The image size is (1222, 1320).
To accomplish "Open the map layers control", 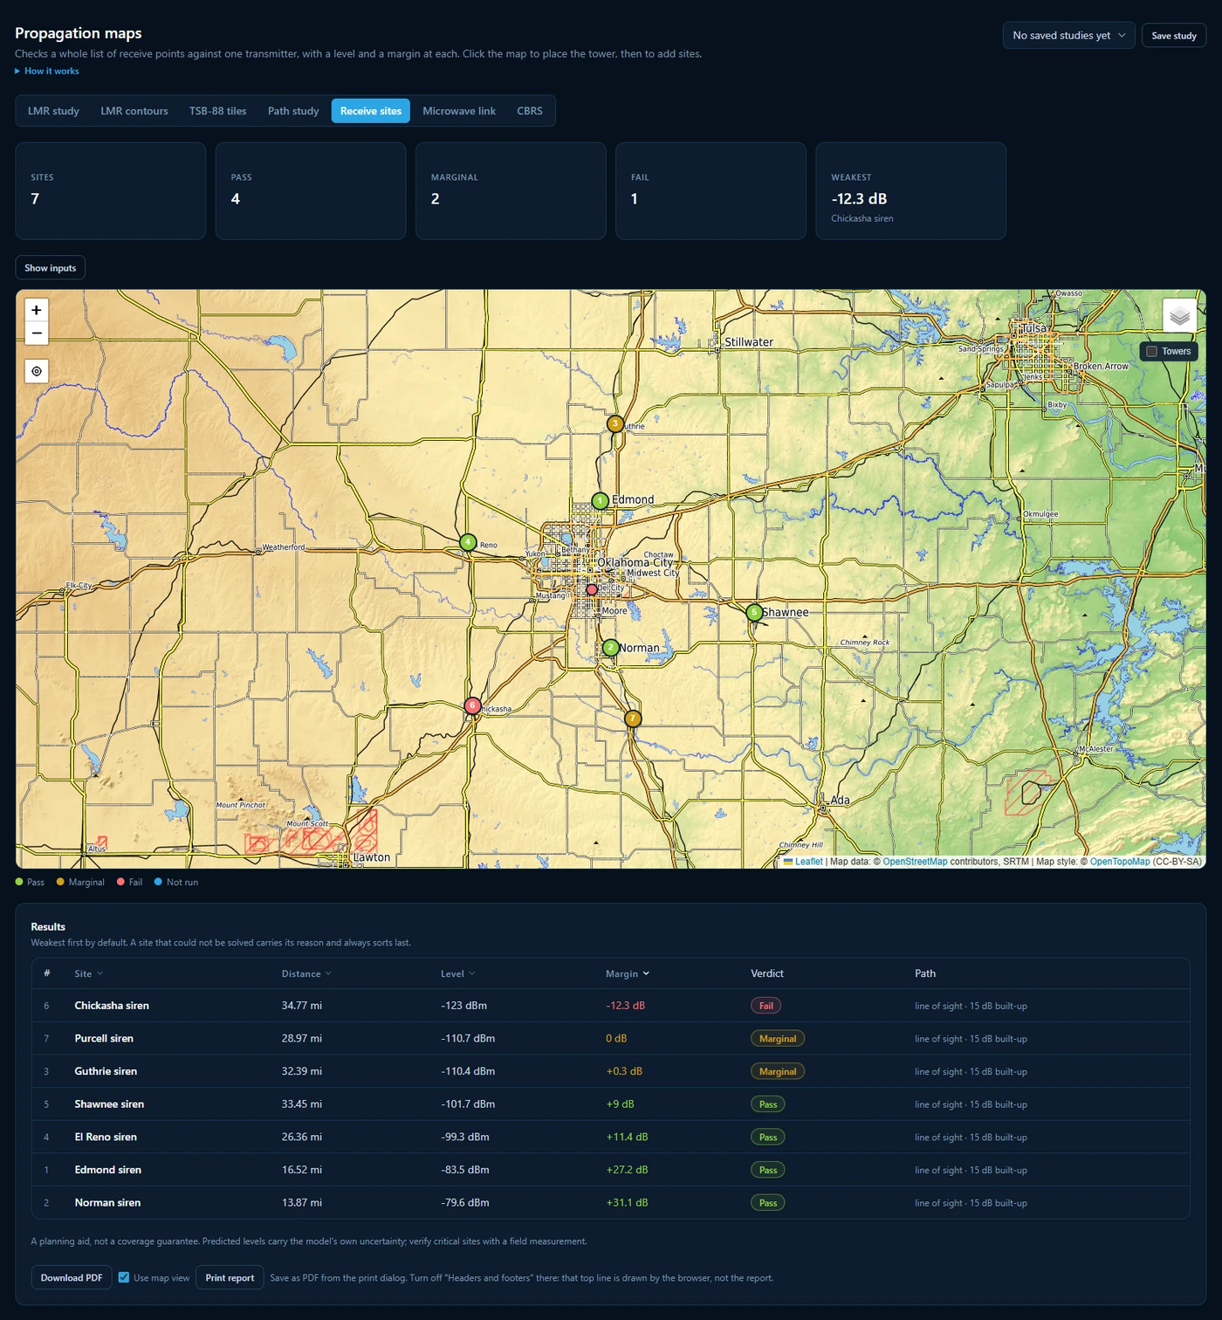I will pyautogui.click(x=1179, y=316).
